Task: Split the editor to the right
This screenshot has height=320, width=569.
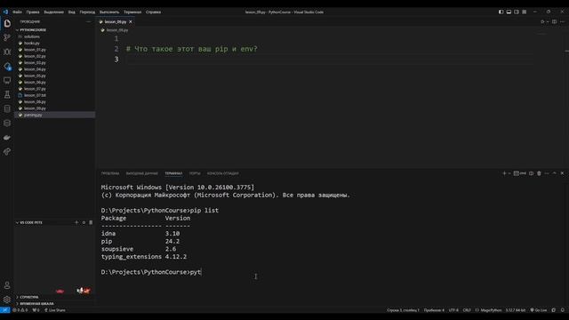Action: point(554,21)
